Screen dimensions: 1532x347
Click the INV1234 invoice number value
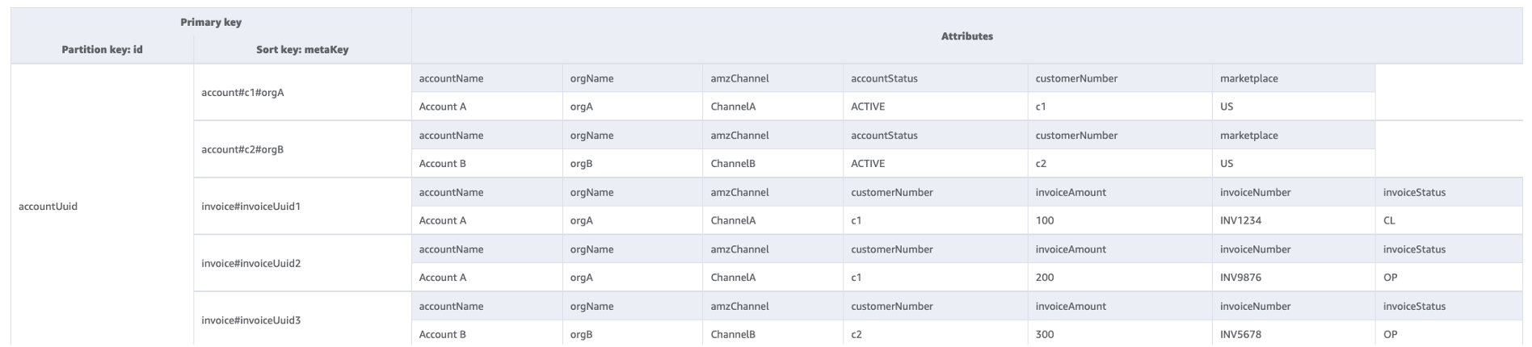1240,220
